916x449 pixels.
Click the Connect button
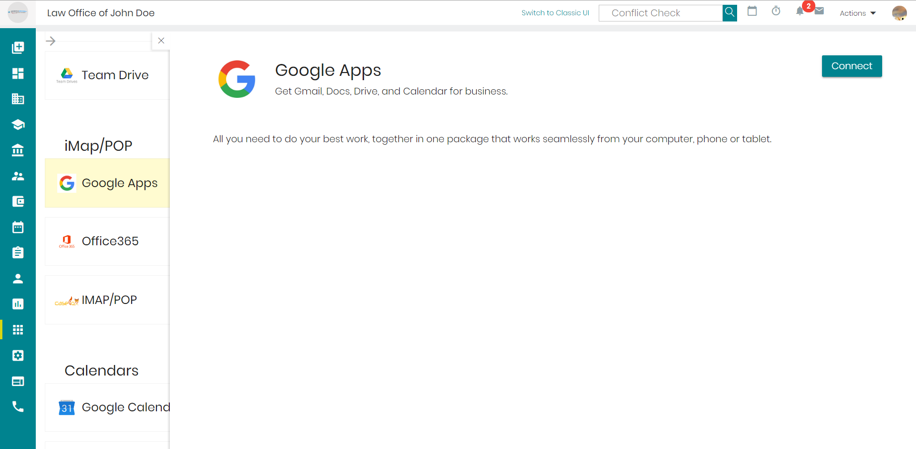click(x=852, y=66)
